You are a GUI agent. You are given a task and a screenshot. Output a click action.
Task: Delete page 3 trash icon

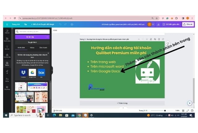coord(159,39)
